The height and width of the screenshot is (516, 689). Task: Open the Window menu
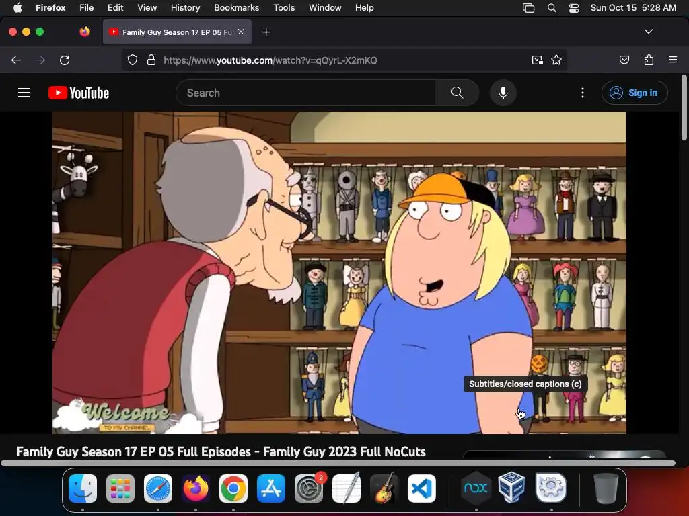click(325, 7)
